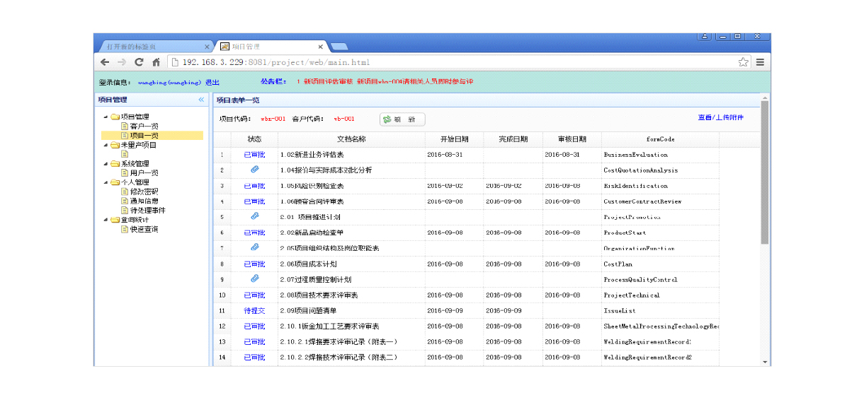
Task: Click paperclip icon for 2.07过程质量控制计划
Action: point(255,278)
